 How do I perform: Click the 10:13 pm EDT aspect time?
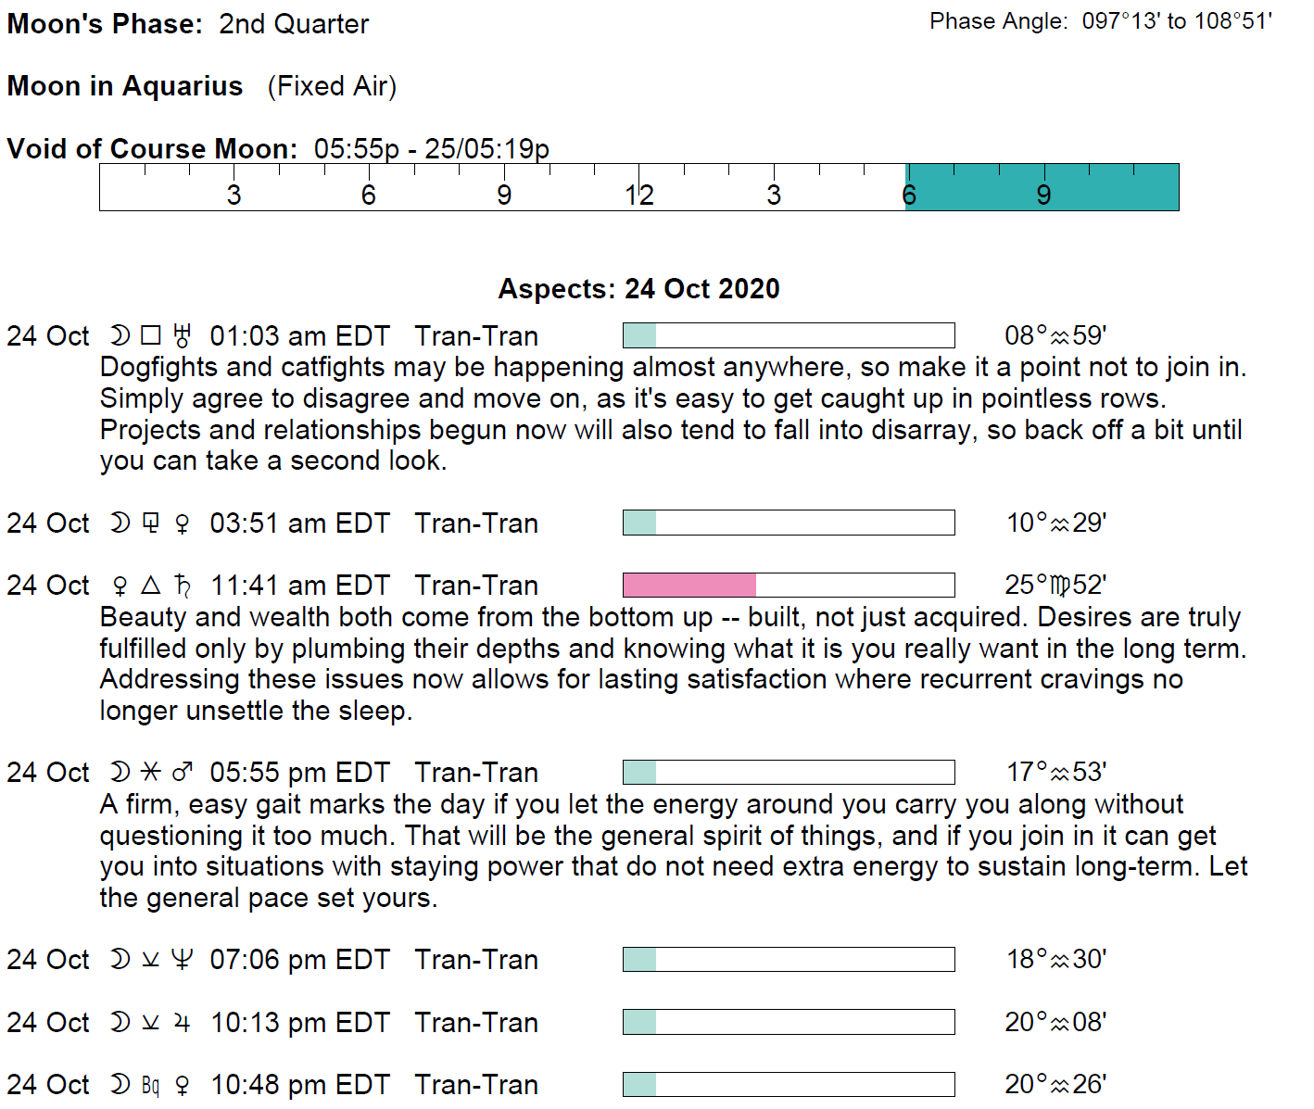coord(300,1023)
